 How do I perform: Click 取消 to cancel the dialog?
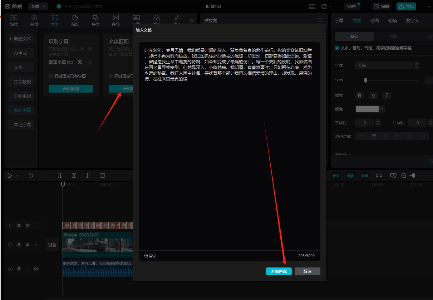pos(307,271)
